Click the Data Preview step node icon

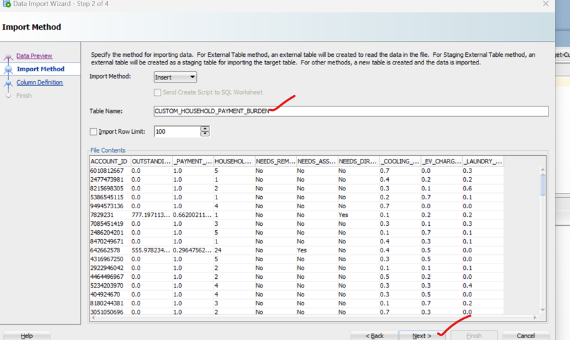(8, 57)
